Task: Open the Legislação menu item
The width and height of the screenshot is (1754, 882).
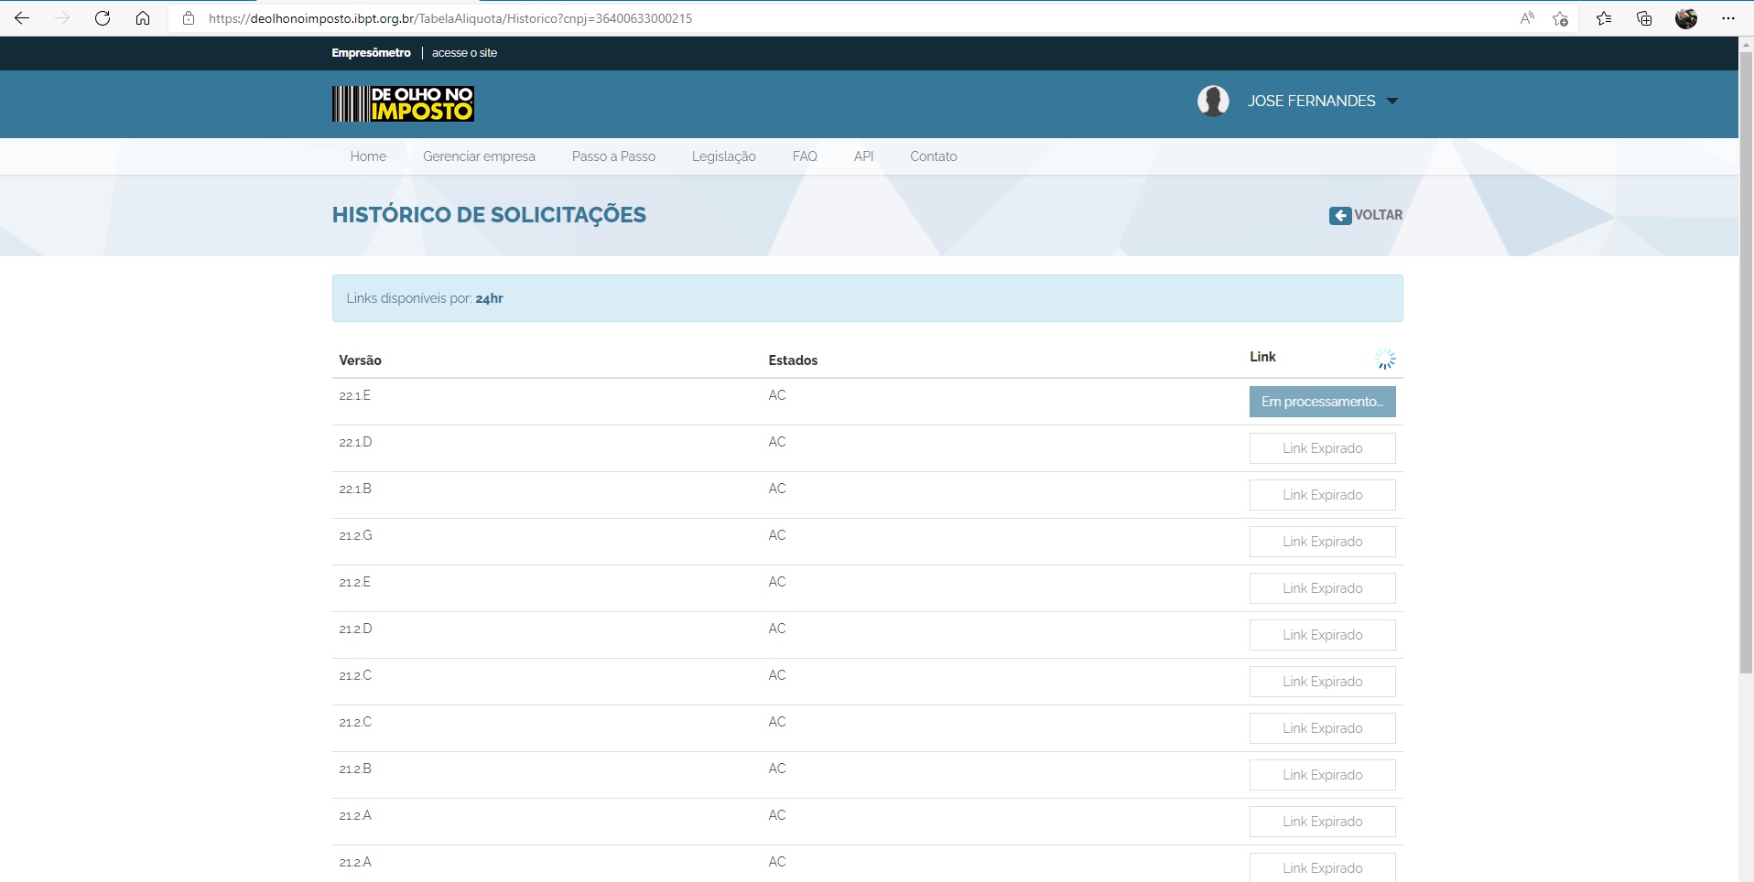Action: click(x=723, y=156)
